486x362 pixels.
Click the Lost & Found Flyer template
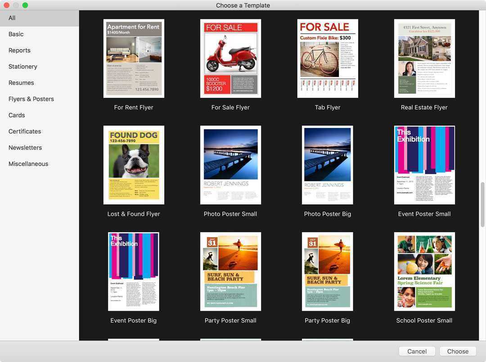coord(134,165)
